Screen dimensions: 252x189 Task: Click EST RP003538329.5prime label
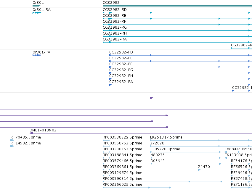123,137
